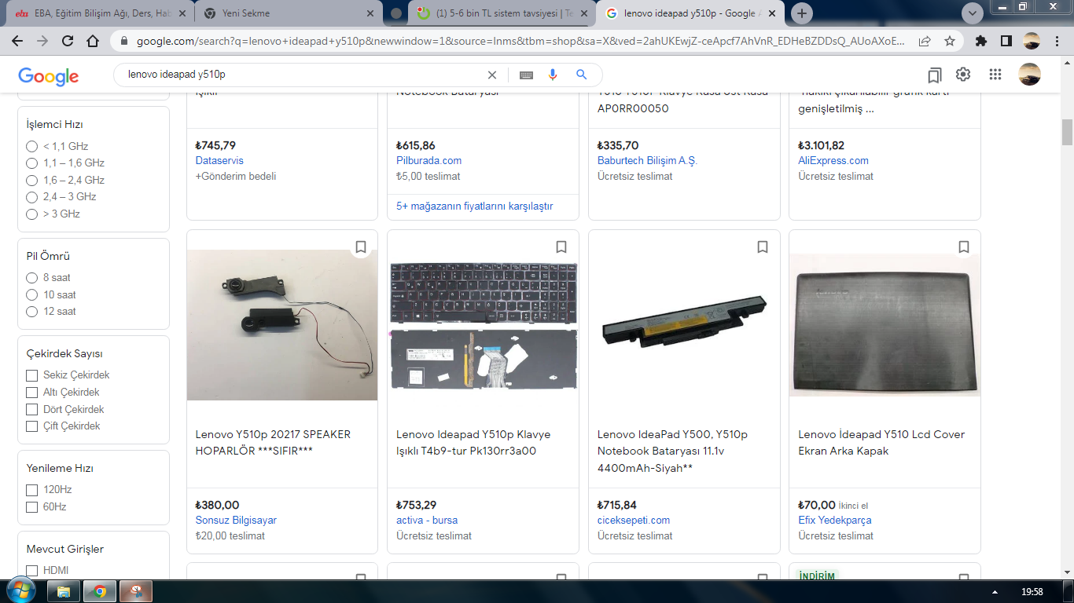Screen dimensions: 1074x603
Task: Open File Explorer from the taskbar
Action: coord(64,591)
